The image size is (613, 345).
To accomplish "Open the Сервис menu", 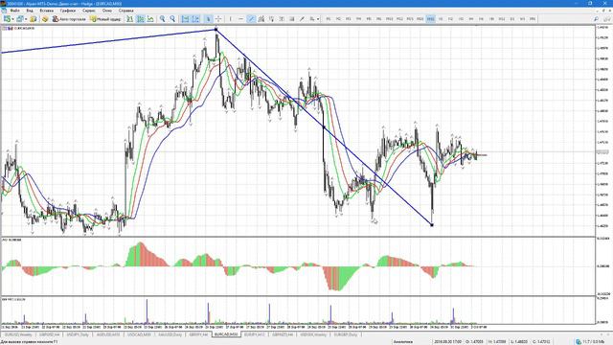I will (x=89, y=11).
